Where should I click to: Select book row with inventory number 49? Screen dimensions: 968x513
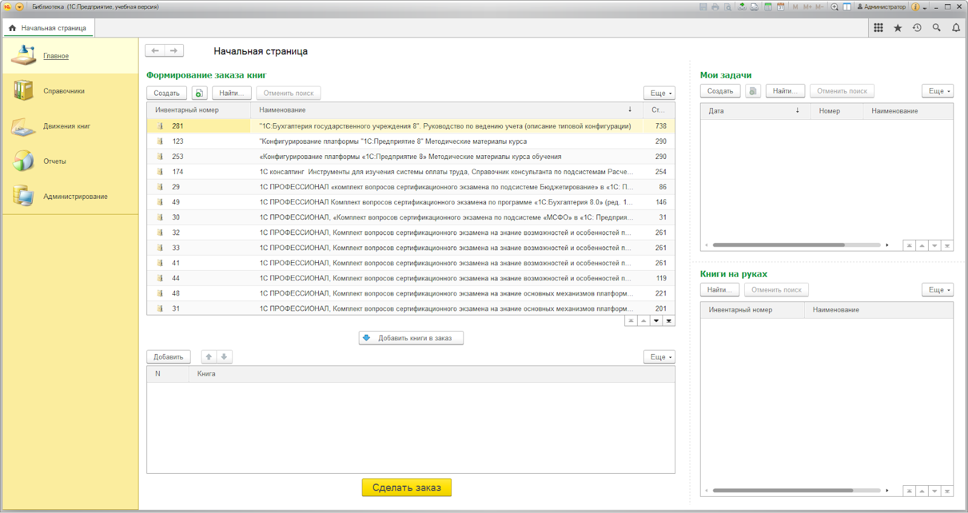(411, 202)
